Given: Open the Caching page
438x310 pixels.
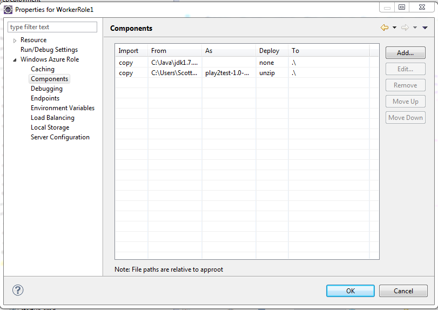Looking at the screenshot, I should click(x=43, y=69).
